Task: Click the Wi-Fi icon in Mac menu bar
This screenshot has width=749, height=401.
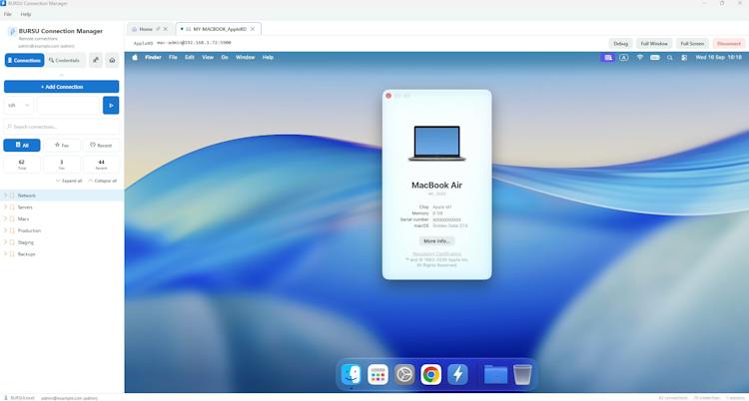Action: pos(639,57)
